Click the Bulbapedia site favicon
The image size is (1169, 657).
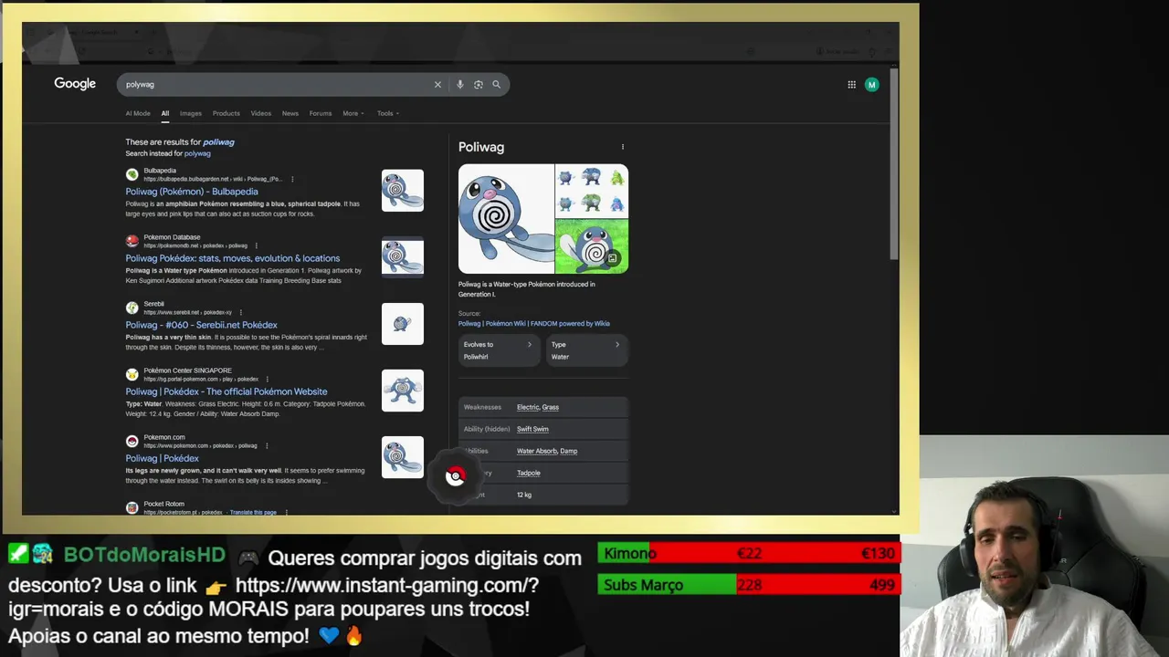tap(132, 174)
